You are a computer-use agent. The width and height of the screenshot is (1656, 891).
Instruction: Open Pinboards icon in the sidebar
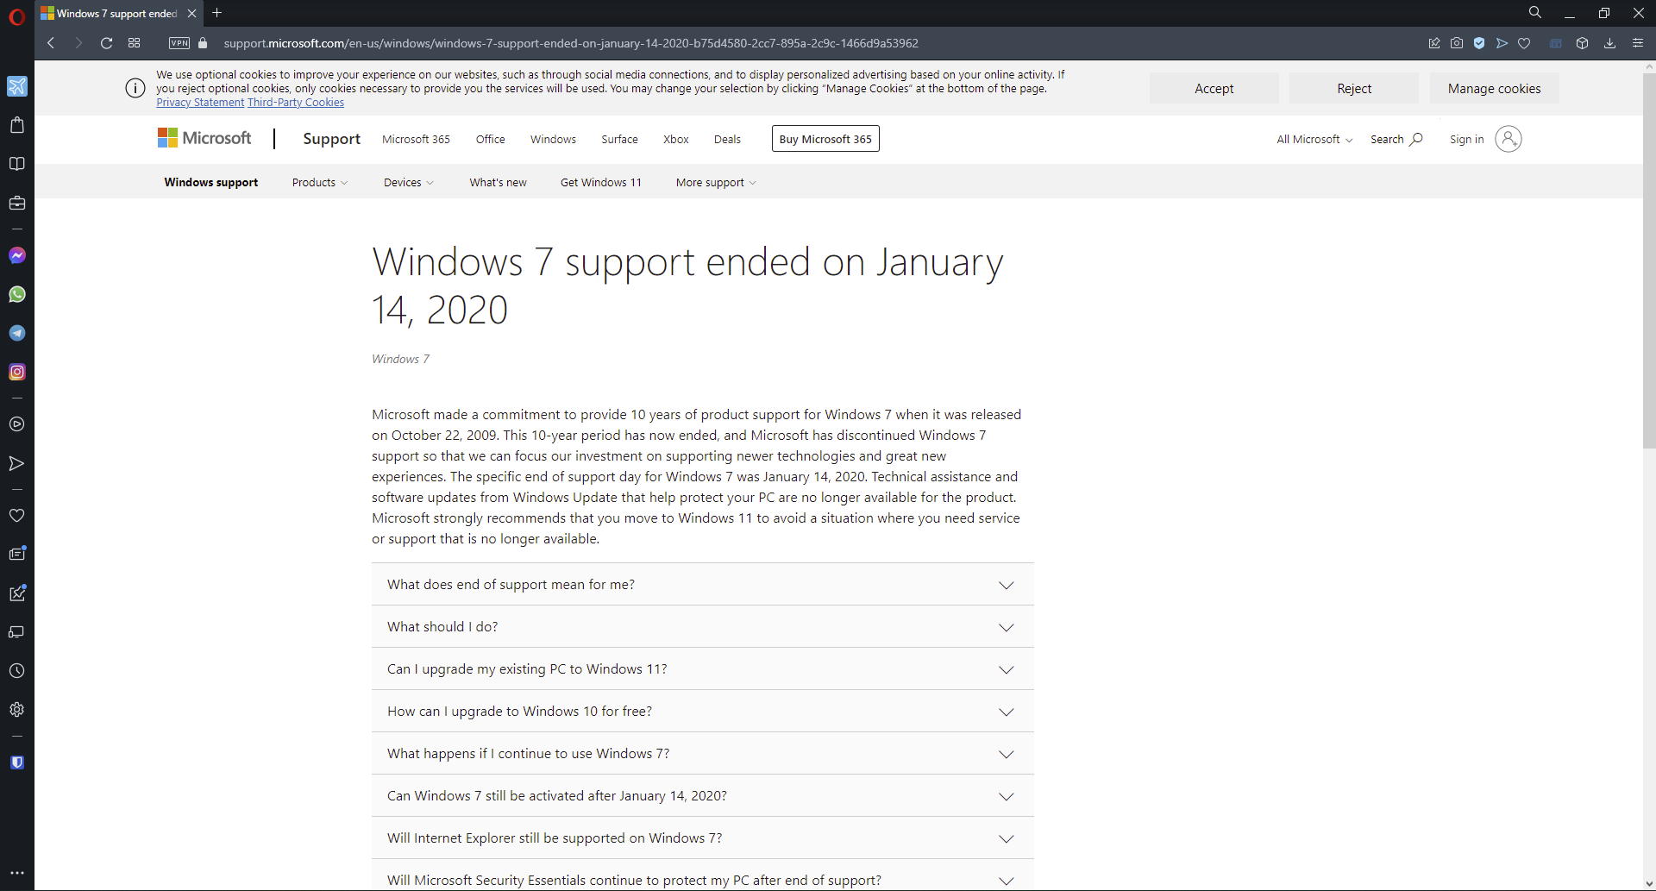point(17,593)
